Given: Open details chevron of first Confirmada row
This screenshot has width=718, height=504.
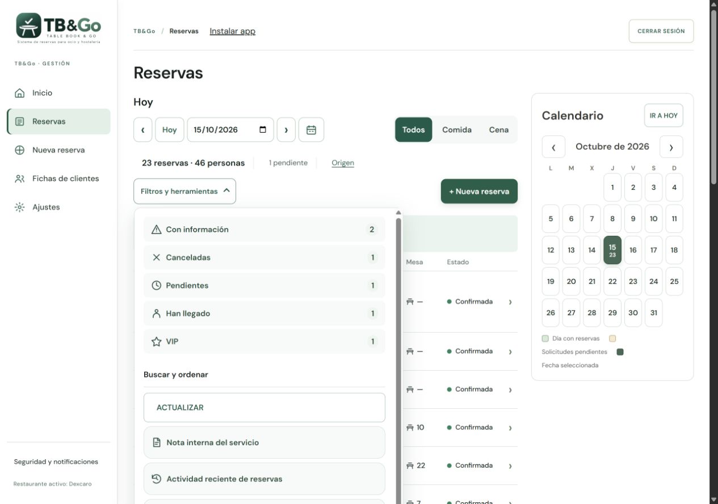Looking at the screenshot, I should (x=510, y=302).
